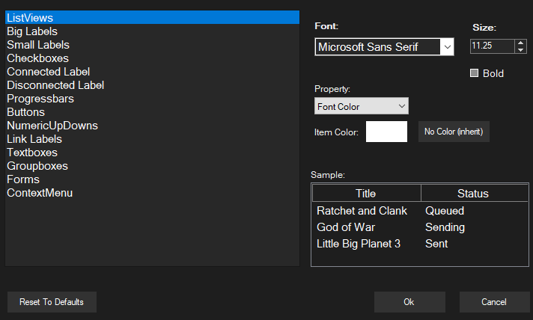Image resolution: width=533 pixels, height=320 pixels.
Task: Click the Status column header
Action: 472,194
